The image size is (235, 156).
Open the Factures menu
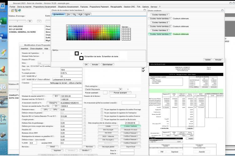click(x=84, y=7)
